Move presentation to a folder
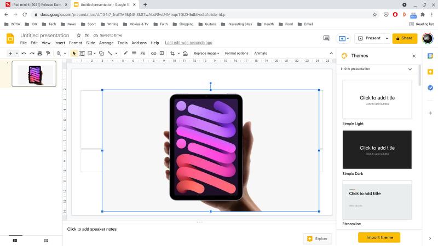 click(x=87, y=36)
